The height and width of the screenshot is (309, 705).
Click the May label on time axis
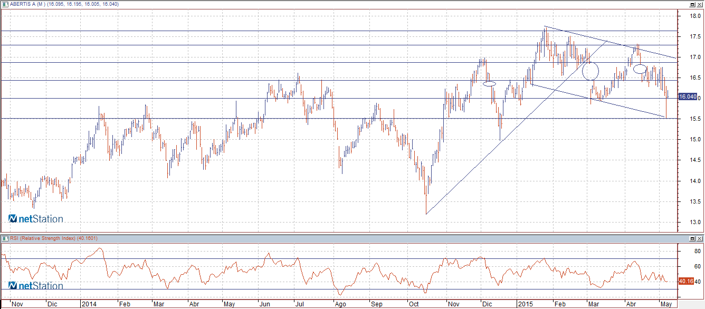click(665, 304)
